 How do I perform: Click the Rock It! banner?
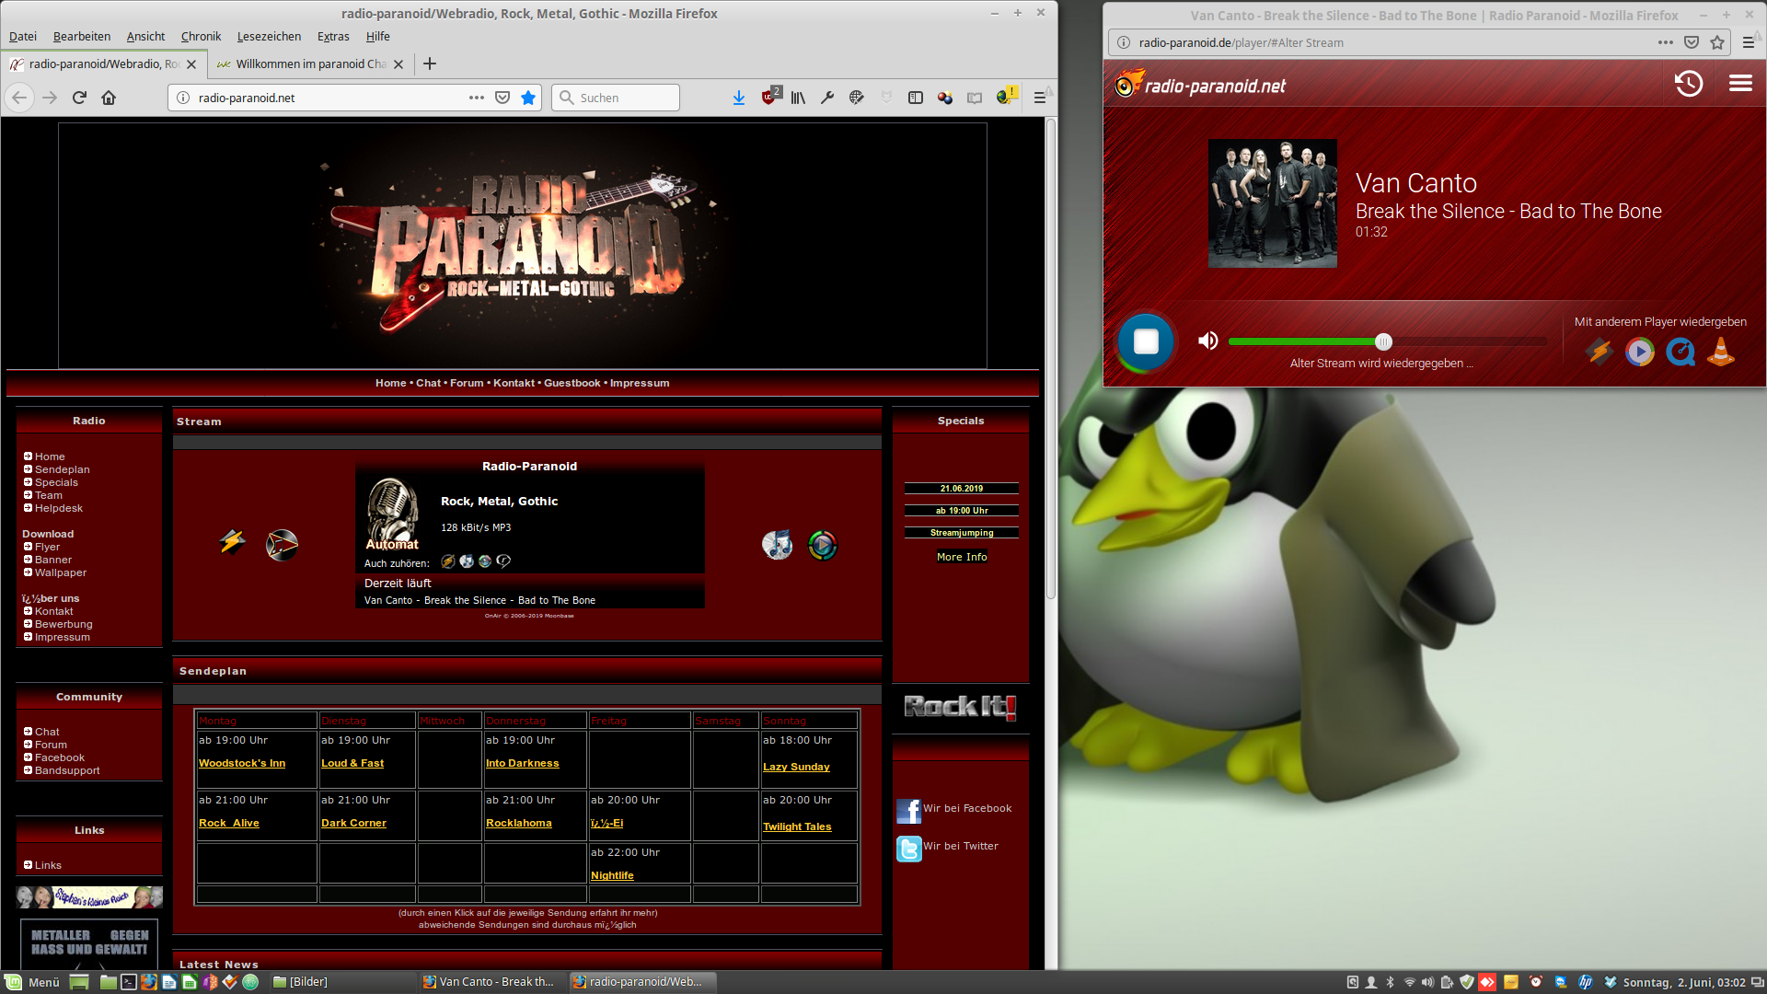pos(960,707)
